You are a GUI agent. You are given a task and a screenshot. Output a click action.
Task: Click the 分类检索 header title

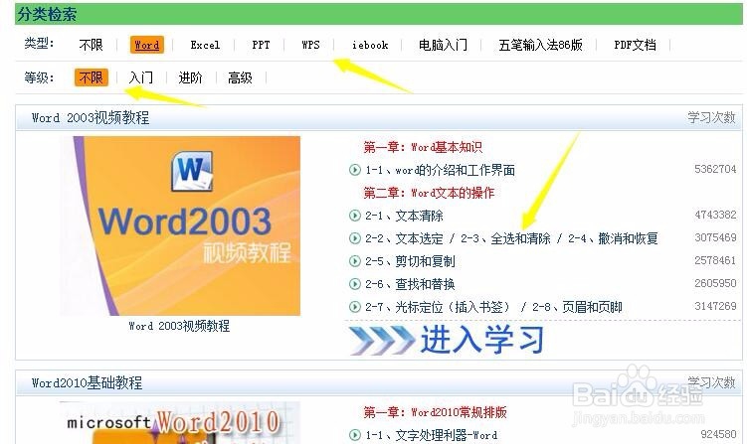coord(47,14)
